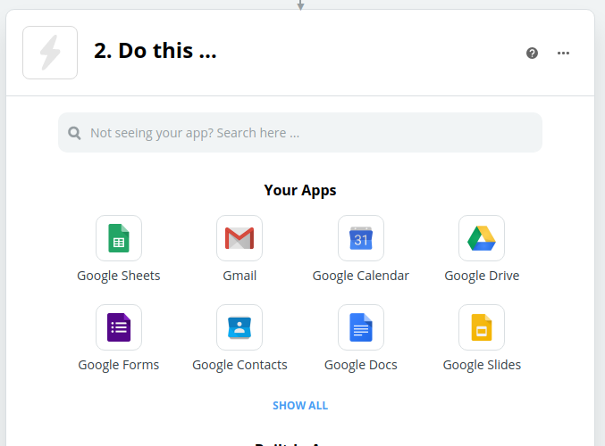The height and width of the screenshot is (446, 605).
Task: Select the Google Drive app icon
Action: 482,238
